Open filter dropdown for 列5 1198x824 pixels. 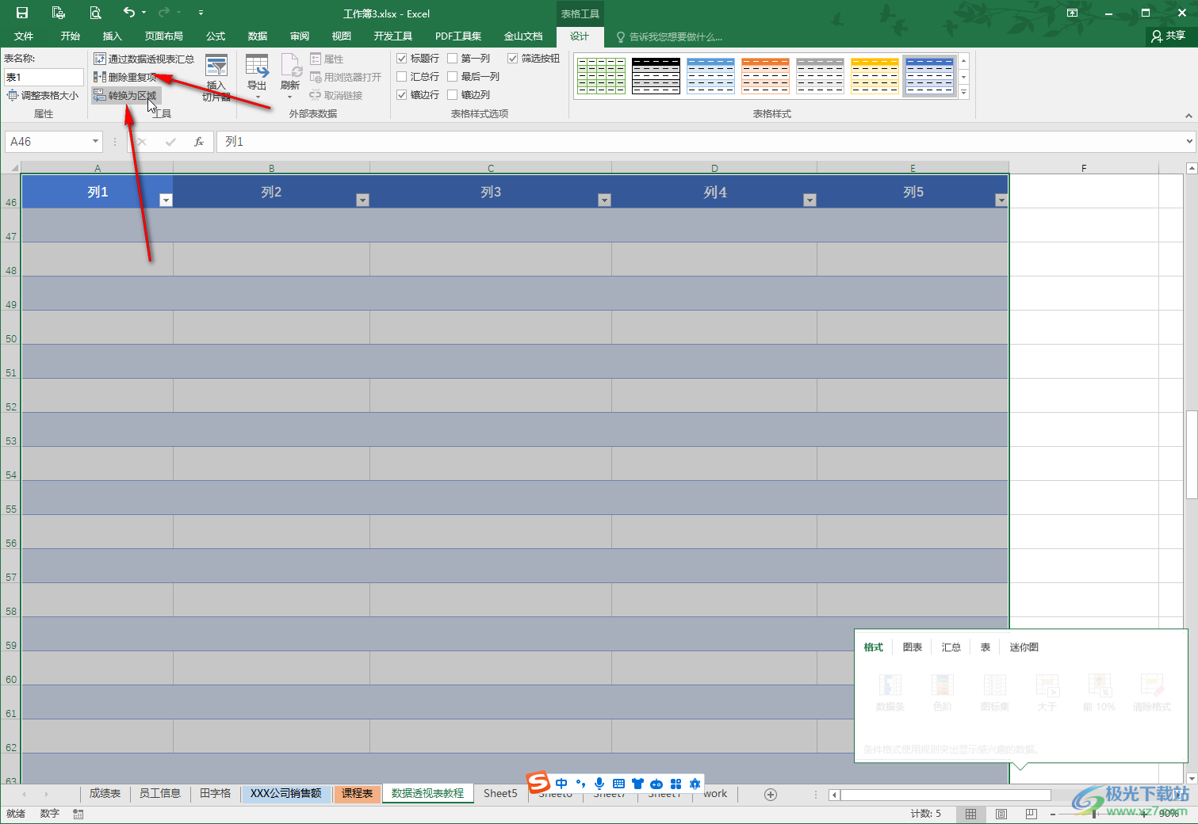pyautogui.click(x=1001, y=200)
